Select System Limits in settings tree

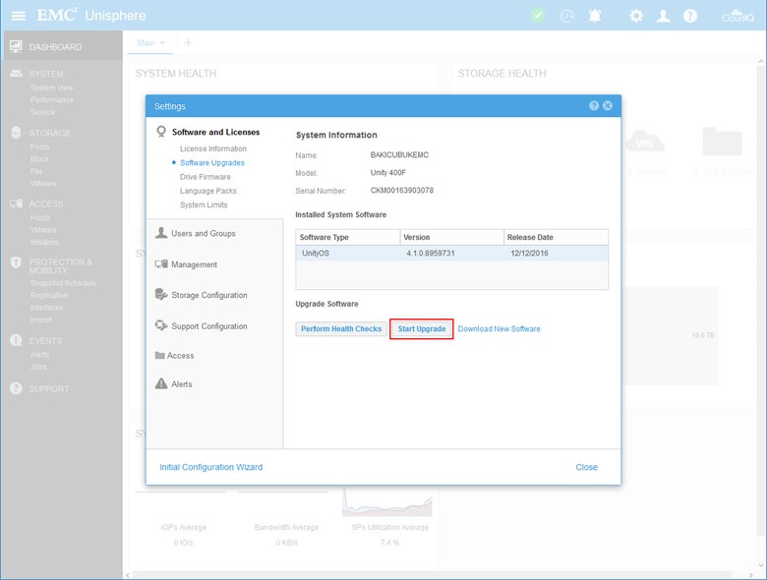204,204
